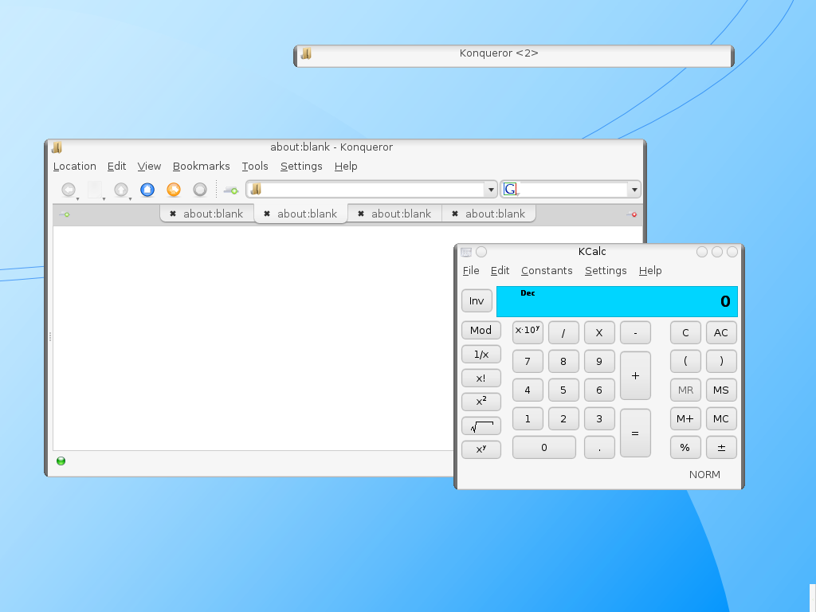This screenshot has width=816, height=612.
Task: Click the decimal point button in KCalc
Action: (x=599, y=448)
